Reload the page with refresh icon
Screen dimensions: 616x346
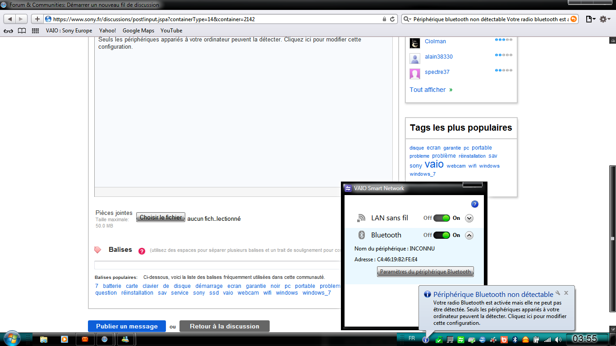(392, 19)
